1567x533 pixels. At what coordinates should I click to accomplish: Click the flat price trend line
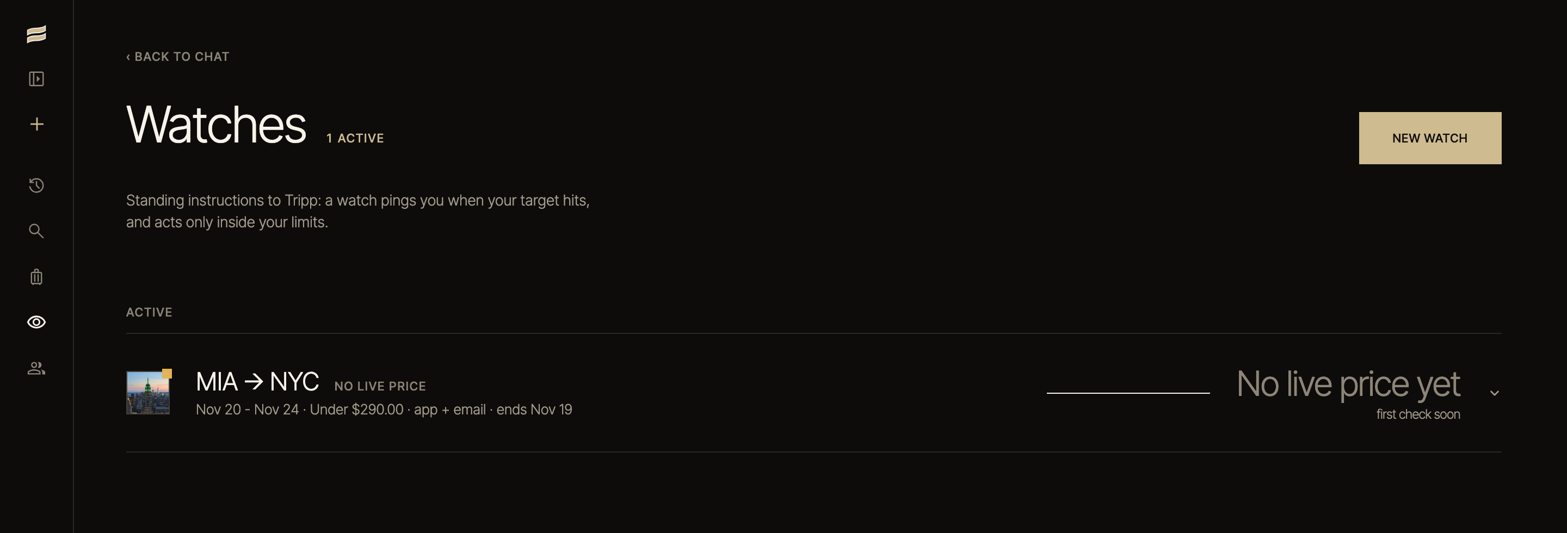[1128, 393]
